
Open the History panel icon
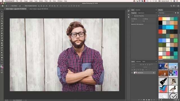[129, 11]
